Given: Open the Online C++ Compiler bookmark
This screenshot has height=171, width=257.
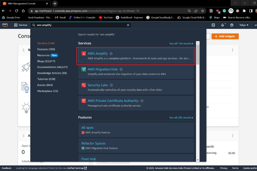Looking at the screenshot, I should click(82, 17).
